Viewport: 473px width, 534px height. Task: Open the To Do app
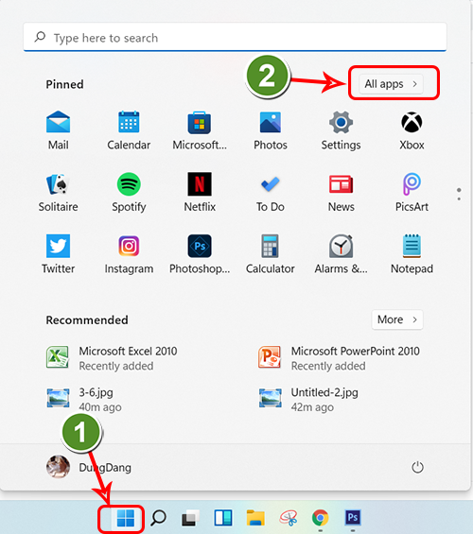tap(271, 192)
